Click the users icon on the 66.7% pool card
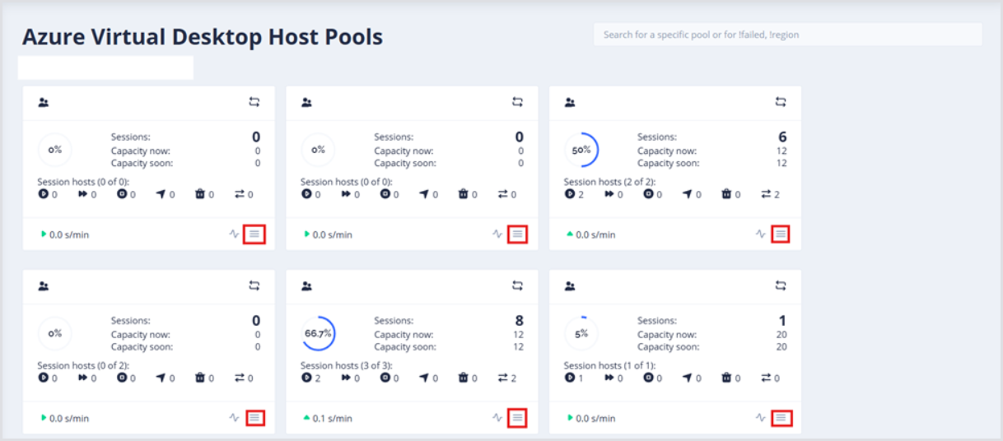Screen dimensions: 1003x441 (306, 285)
